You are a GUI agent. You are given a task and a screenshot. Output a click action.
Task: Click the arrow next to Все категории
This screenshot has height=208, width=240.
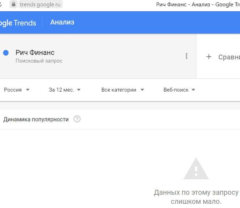click(142, 90)
